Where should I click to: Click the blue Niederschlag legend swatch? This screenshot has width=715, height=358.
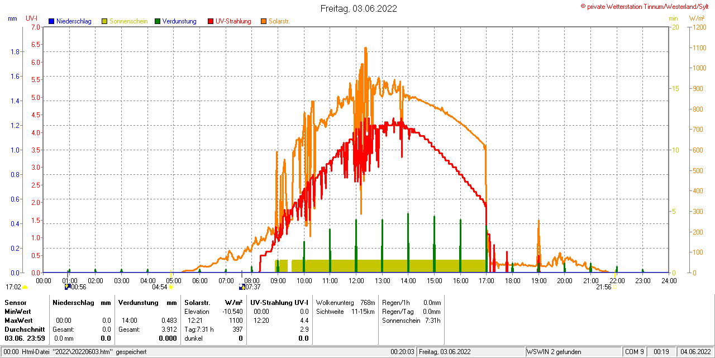coord(52,21)
